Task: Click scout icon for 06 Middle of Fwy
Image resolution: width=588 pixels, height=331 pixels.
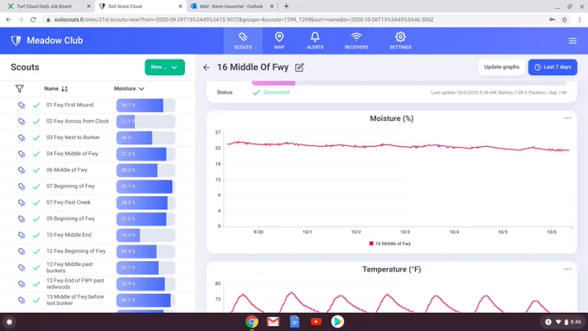Action: [x=22, y=170]
